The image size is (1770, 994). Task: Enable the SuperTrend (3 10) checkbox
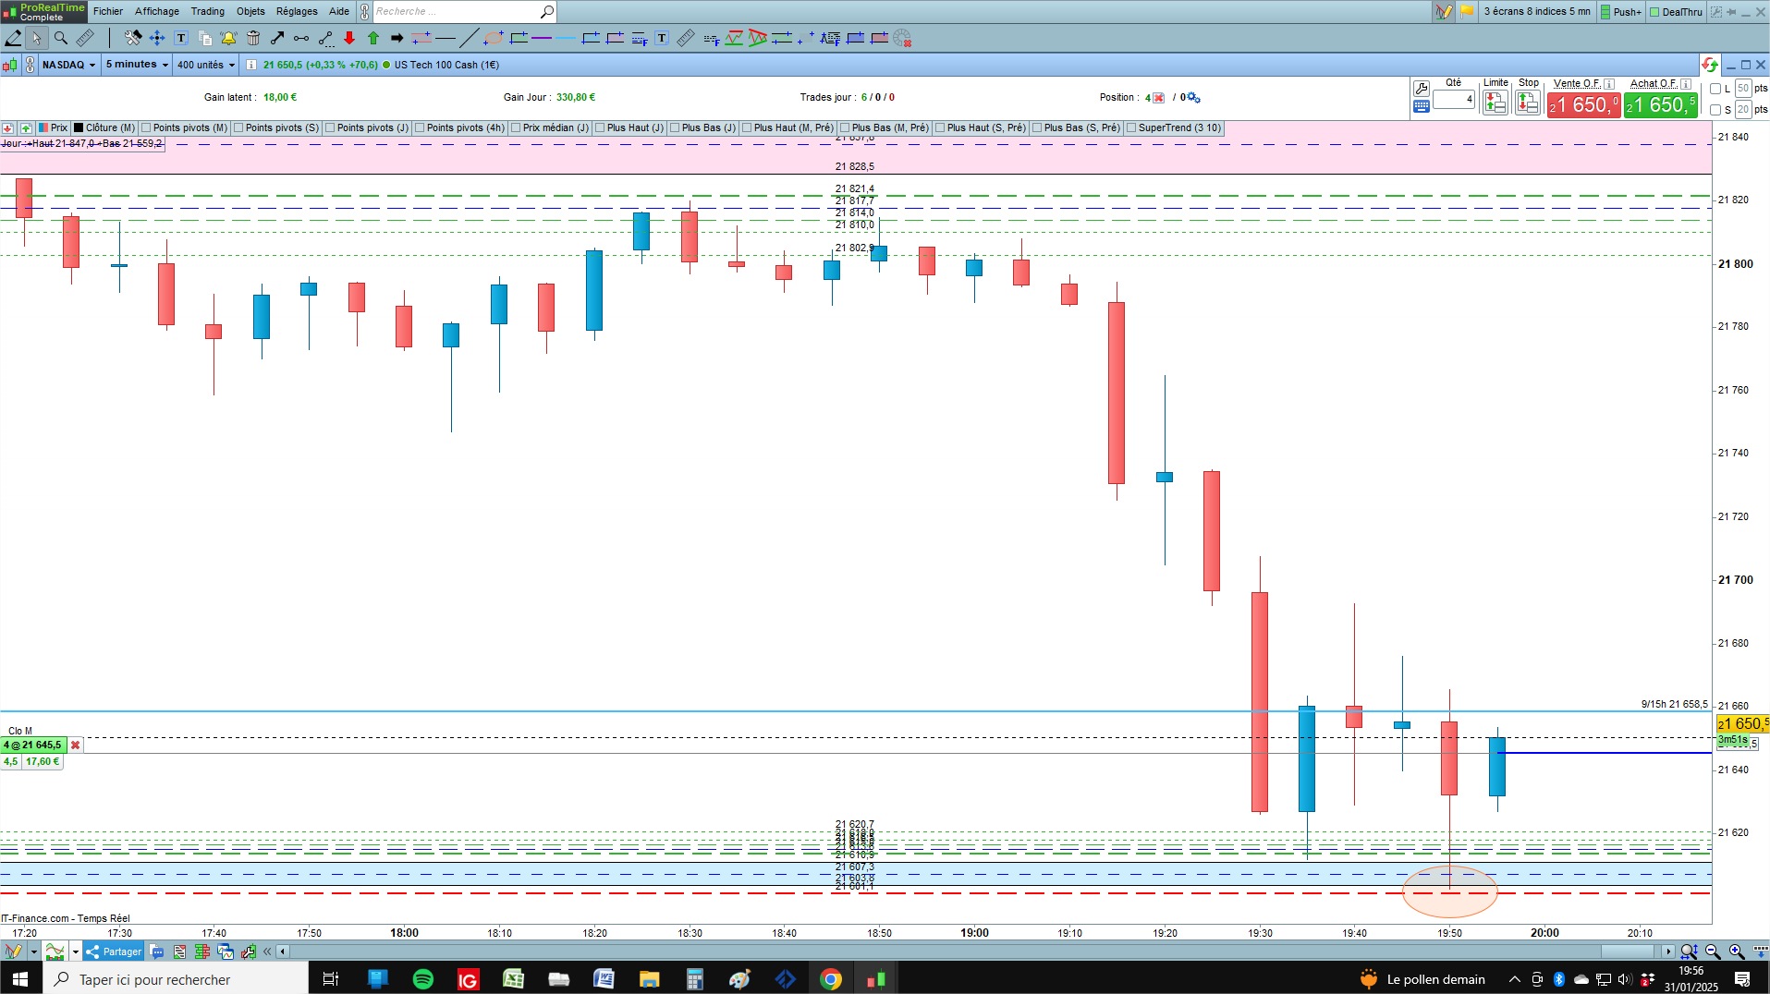click(1132, 128)
